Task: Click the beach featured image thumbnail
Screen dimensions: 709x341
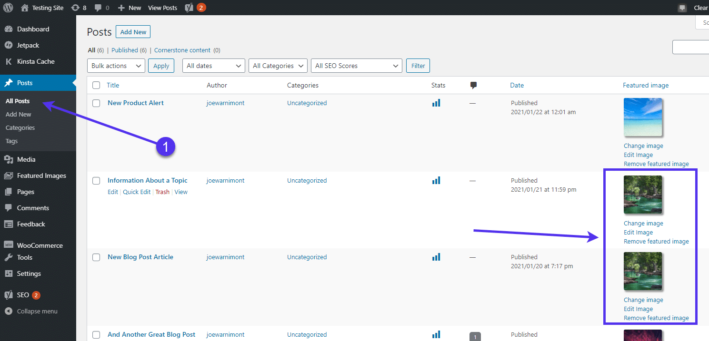Action: click(x=643, y=117)
